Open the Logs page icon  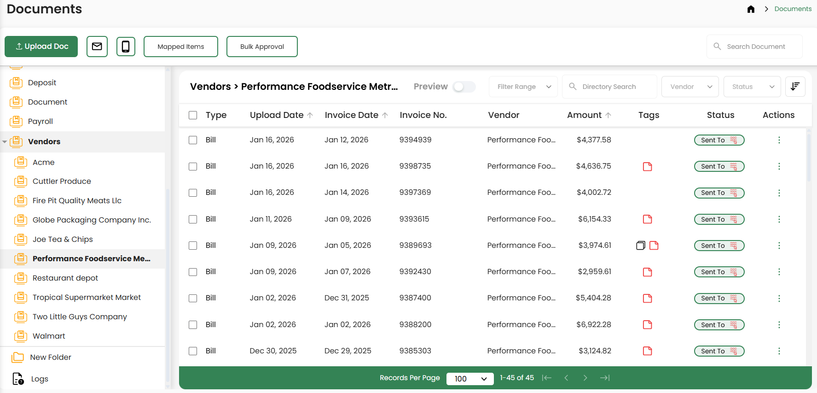pos(18,379)
